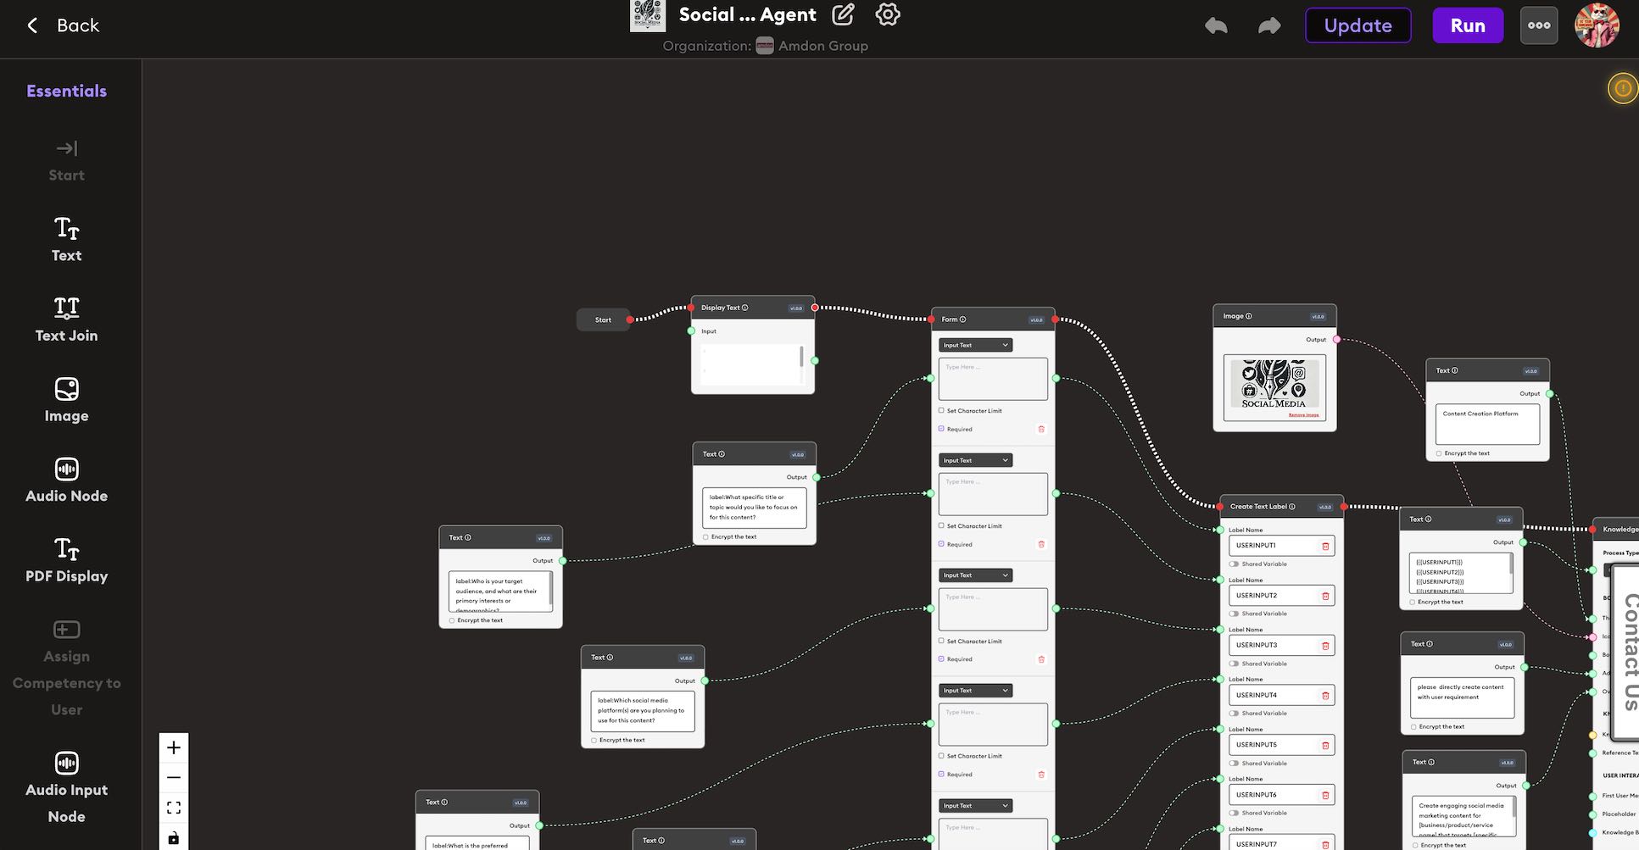1639x850 pixels.
Task: Select the Text node tool
Action: (x=66, y=240)
